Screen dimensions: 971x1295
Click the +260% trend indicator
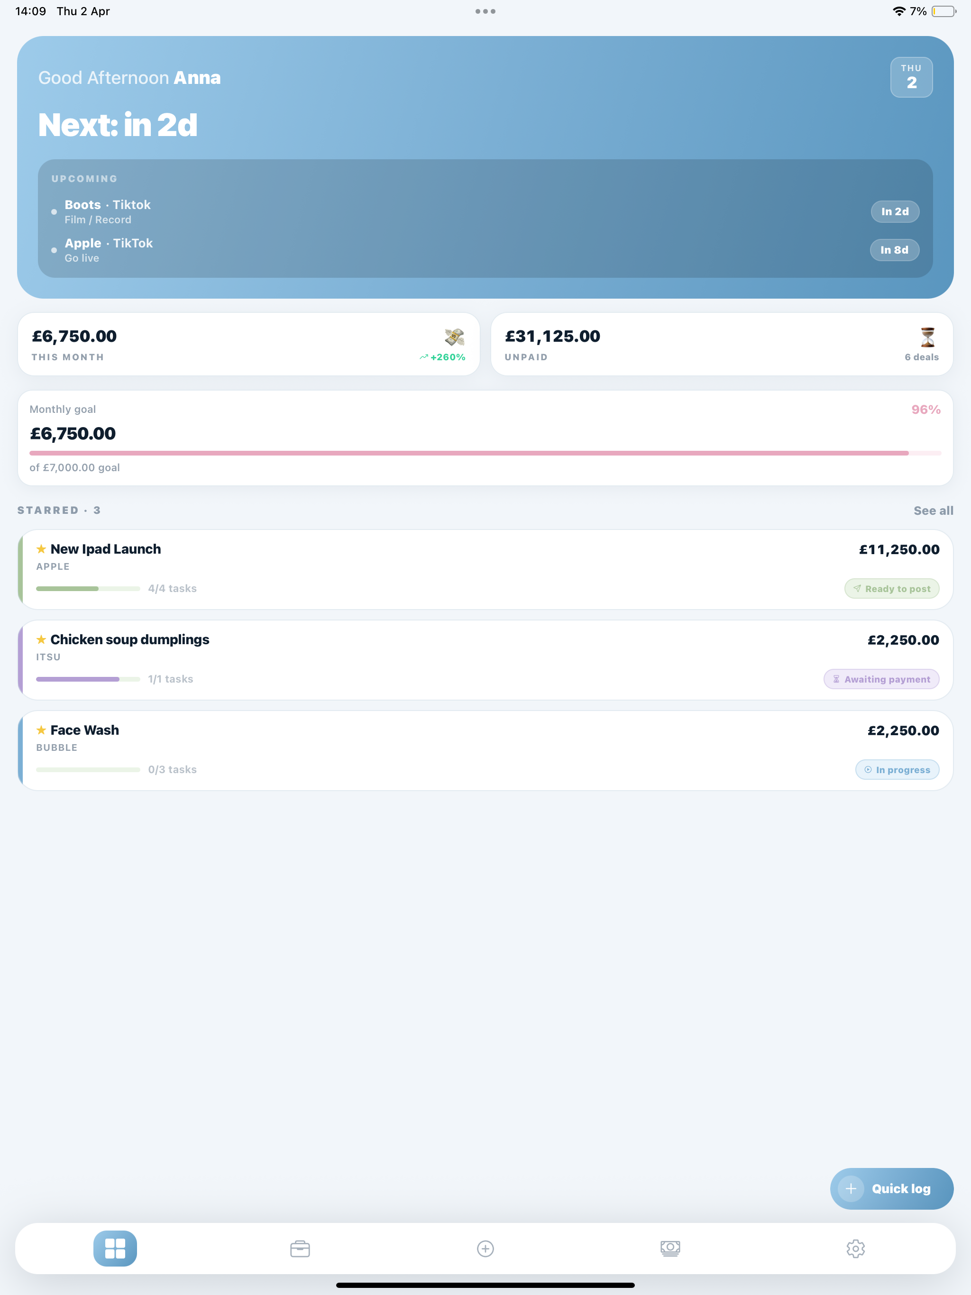point(442,357)
